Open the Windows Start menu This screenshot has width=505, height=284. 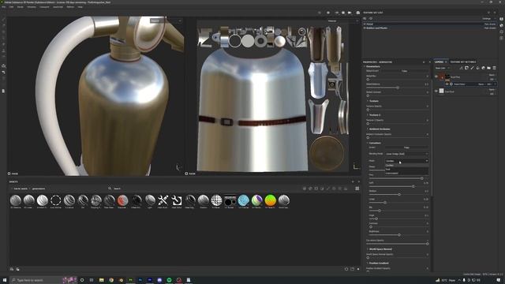pyautogui.click(x=5, y=280)
